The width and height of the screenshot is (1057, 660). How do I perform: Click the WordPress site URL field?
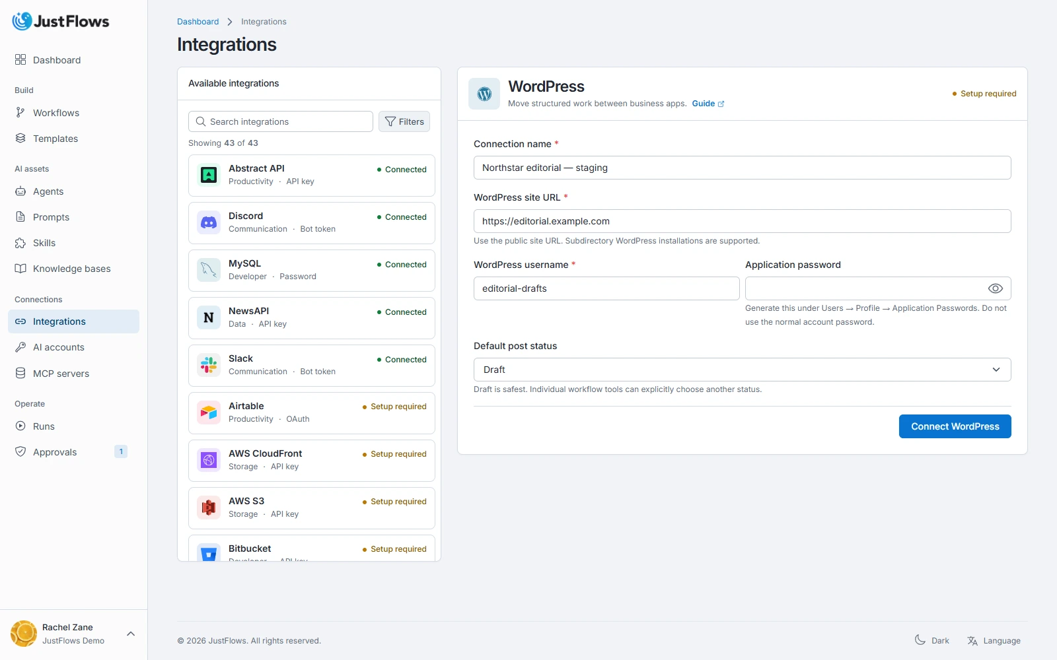pyautogui.click(x=743, y=221)
